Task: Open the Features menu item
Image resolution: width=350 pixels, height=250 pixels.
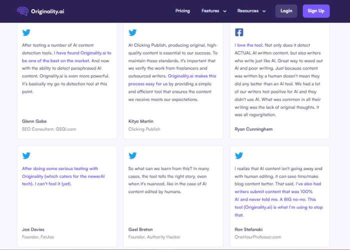Action: (x=210, y=10)
